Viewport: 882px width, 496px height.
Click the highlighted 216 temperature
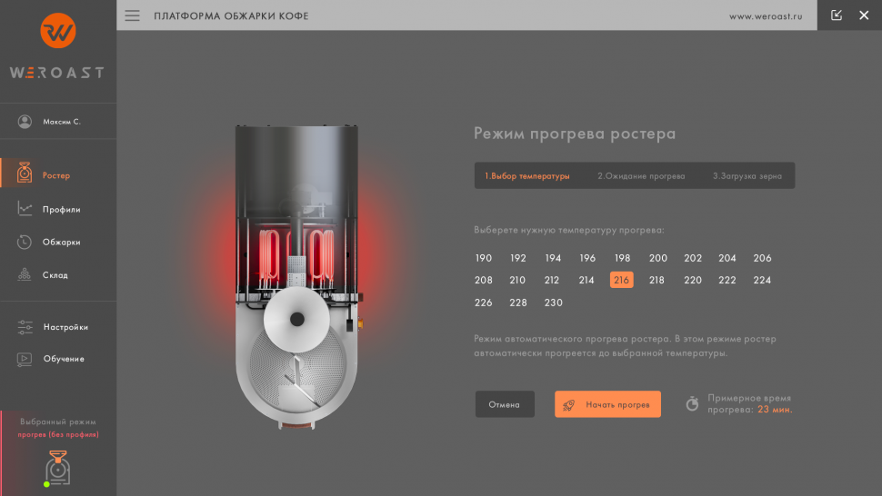click(x=622, y=280)
